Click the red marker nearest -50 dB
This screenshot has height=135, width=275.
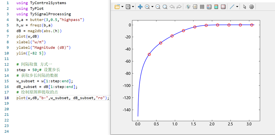pyautogui.click(x=149, y=54)
